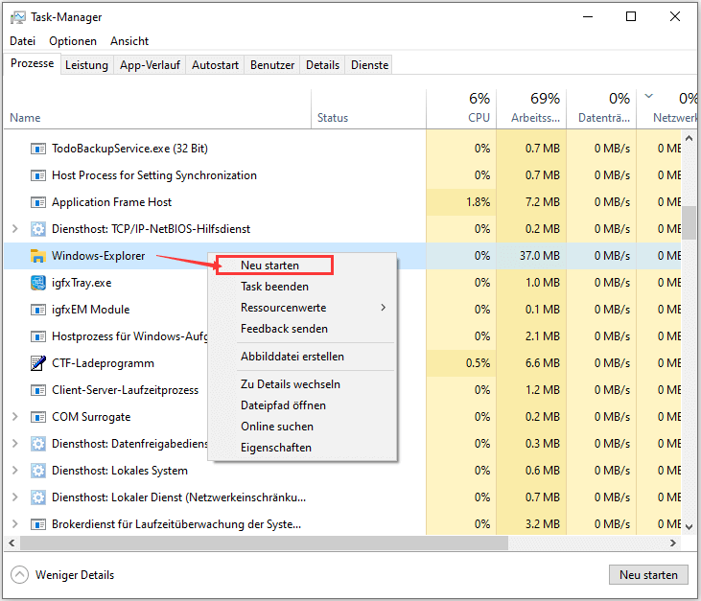Image resolution: width=701 pixels, height=601 pixels.
Task: Switch to the Autostart tab
Action: [x=215, y=65]
